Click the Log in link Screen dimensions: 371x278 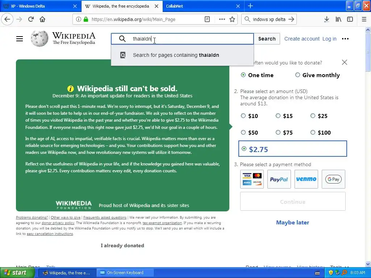point(329,39)
